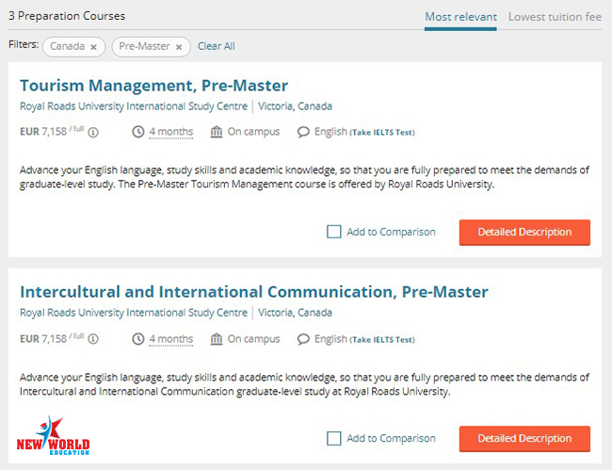Sort by Lowest tuition fee
The height and width of the screenshot is (470, 612).
click(x=555, y=17)
